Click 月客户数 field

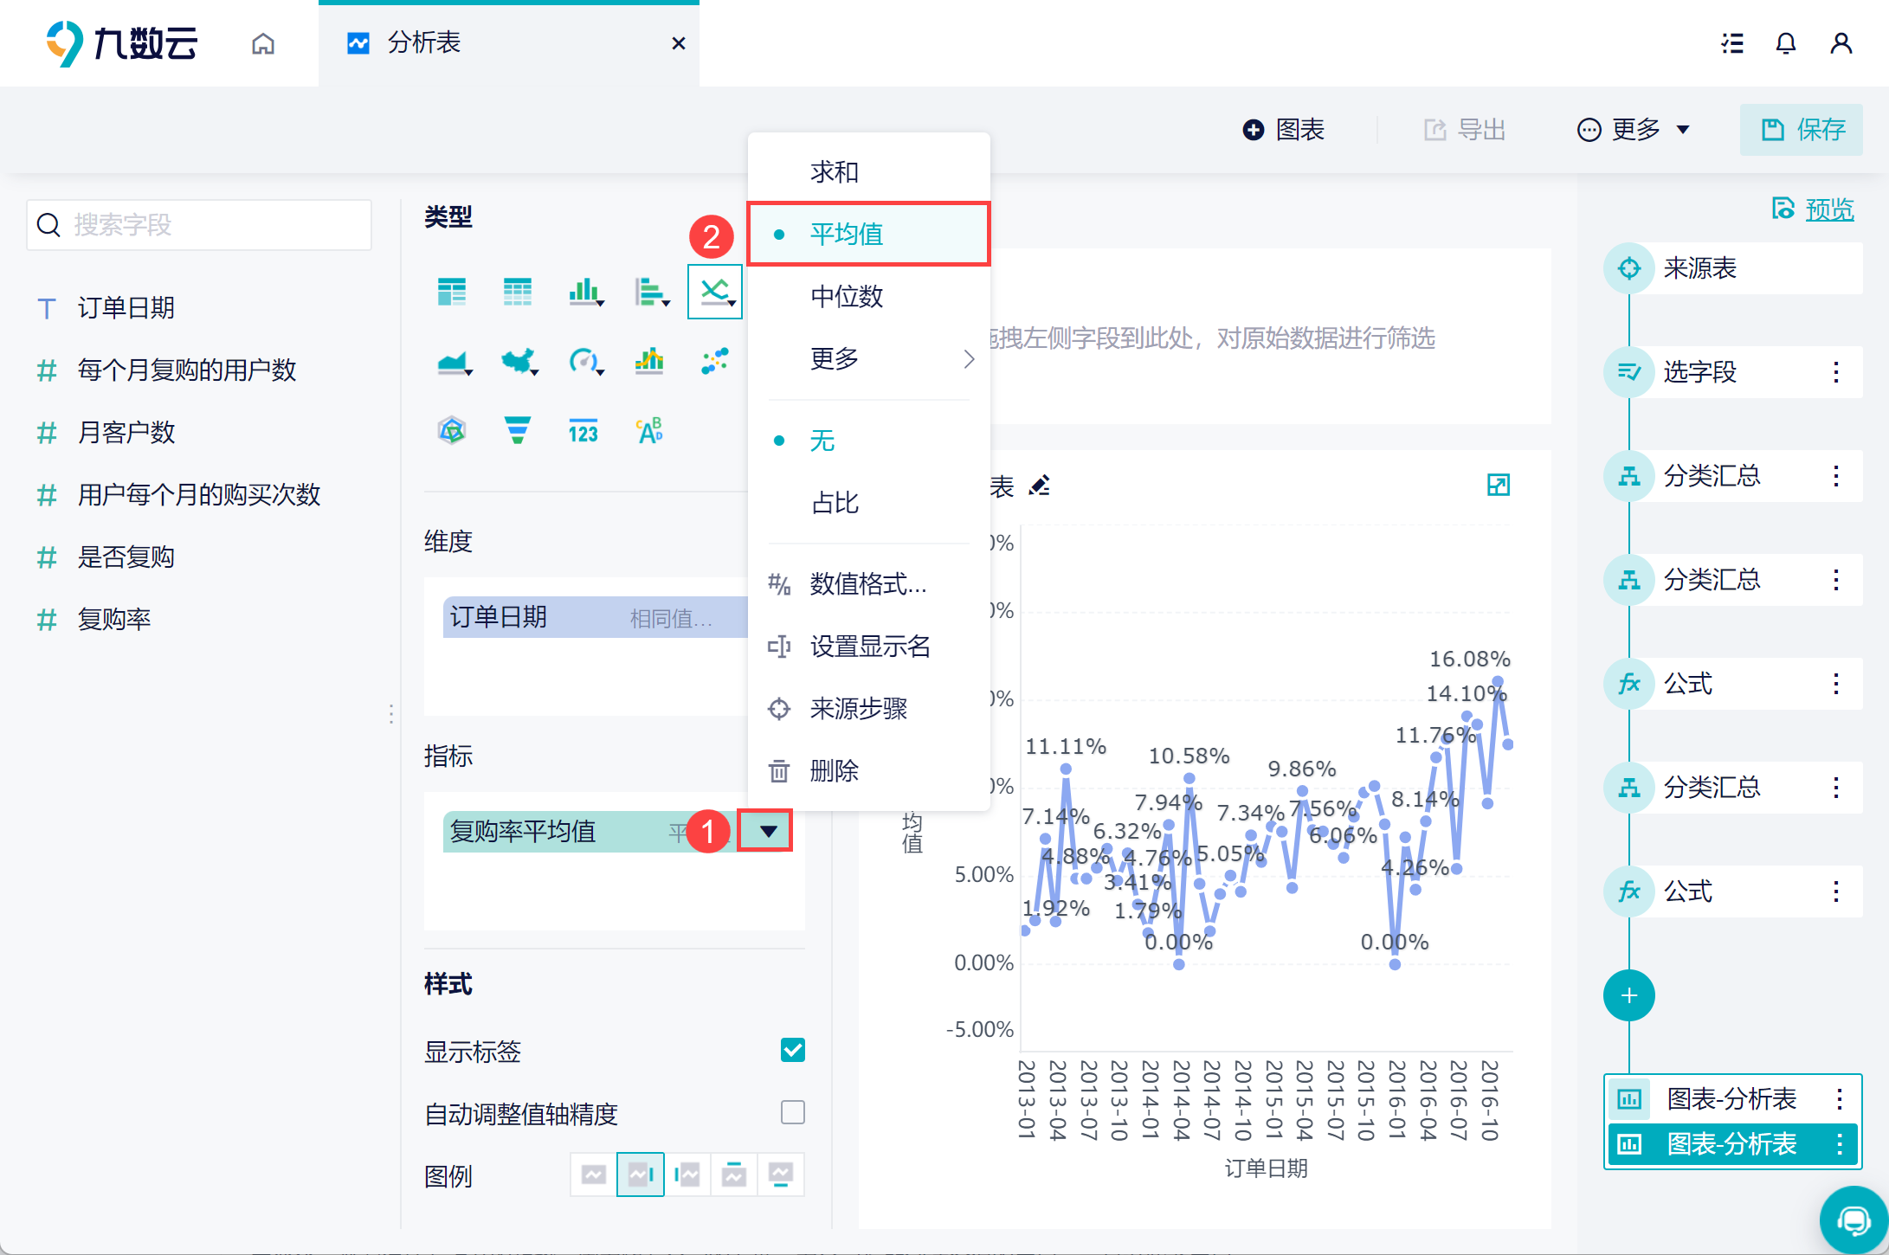[126, 433]
